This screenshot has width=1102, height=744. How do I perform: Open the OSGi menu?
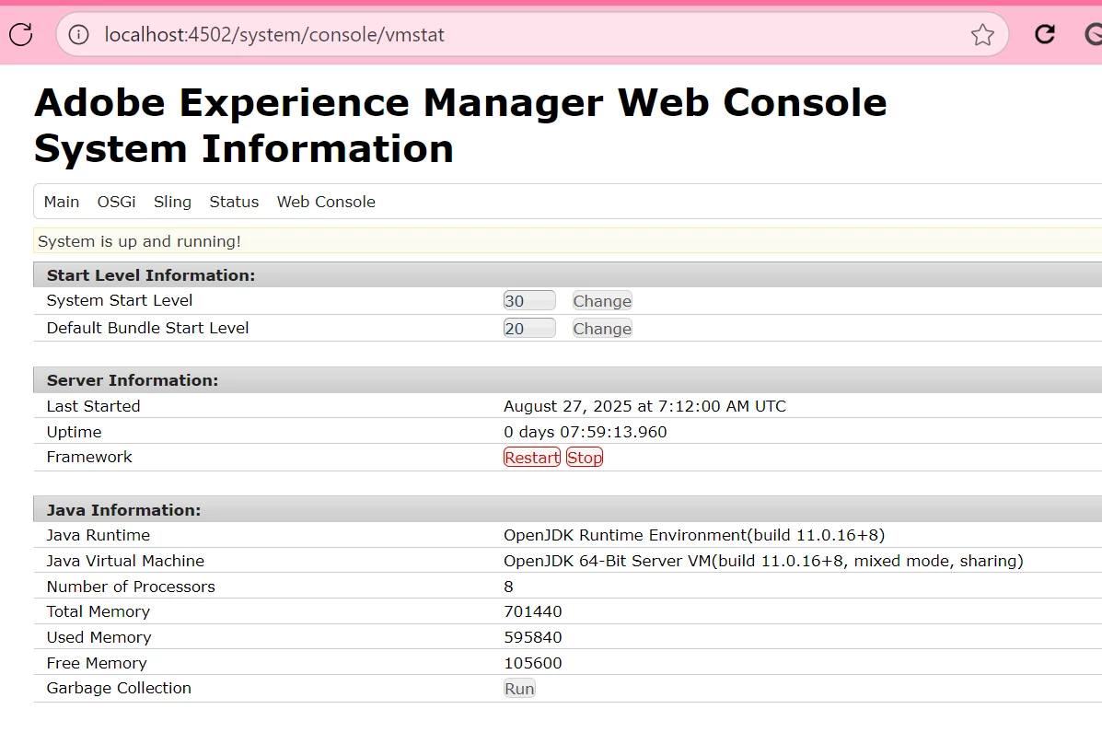(x=117, y=202)
